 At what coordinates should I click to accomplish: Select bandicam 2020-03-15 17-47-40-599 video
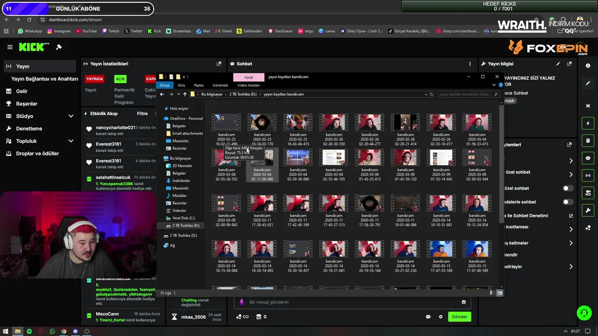point(477,257)
